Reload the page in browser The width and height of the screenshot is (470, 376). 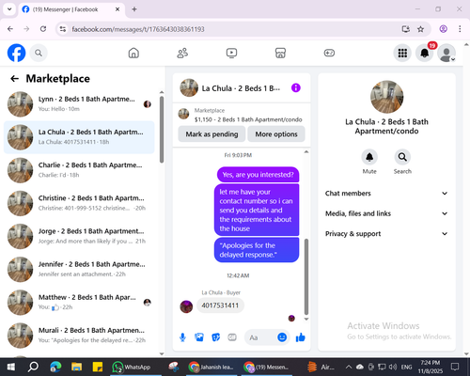[43, 29]
